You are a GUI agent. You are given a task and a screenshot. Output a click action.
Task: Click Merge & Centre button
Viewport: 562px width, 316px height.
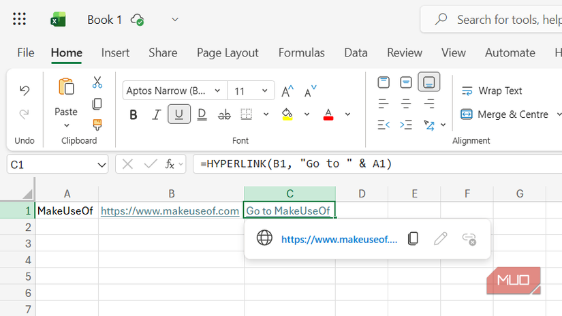click(505, 114)
